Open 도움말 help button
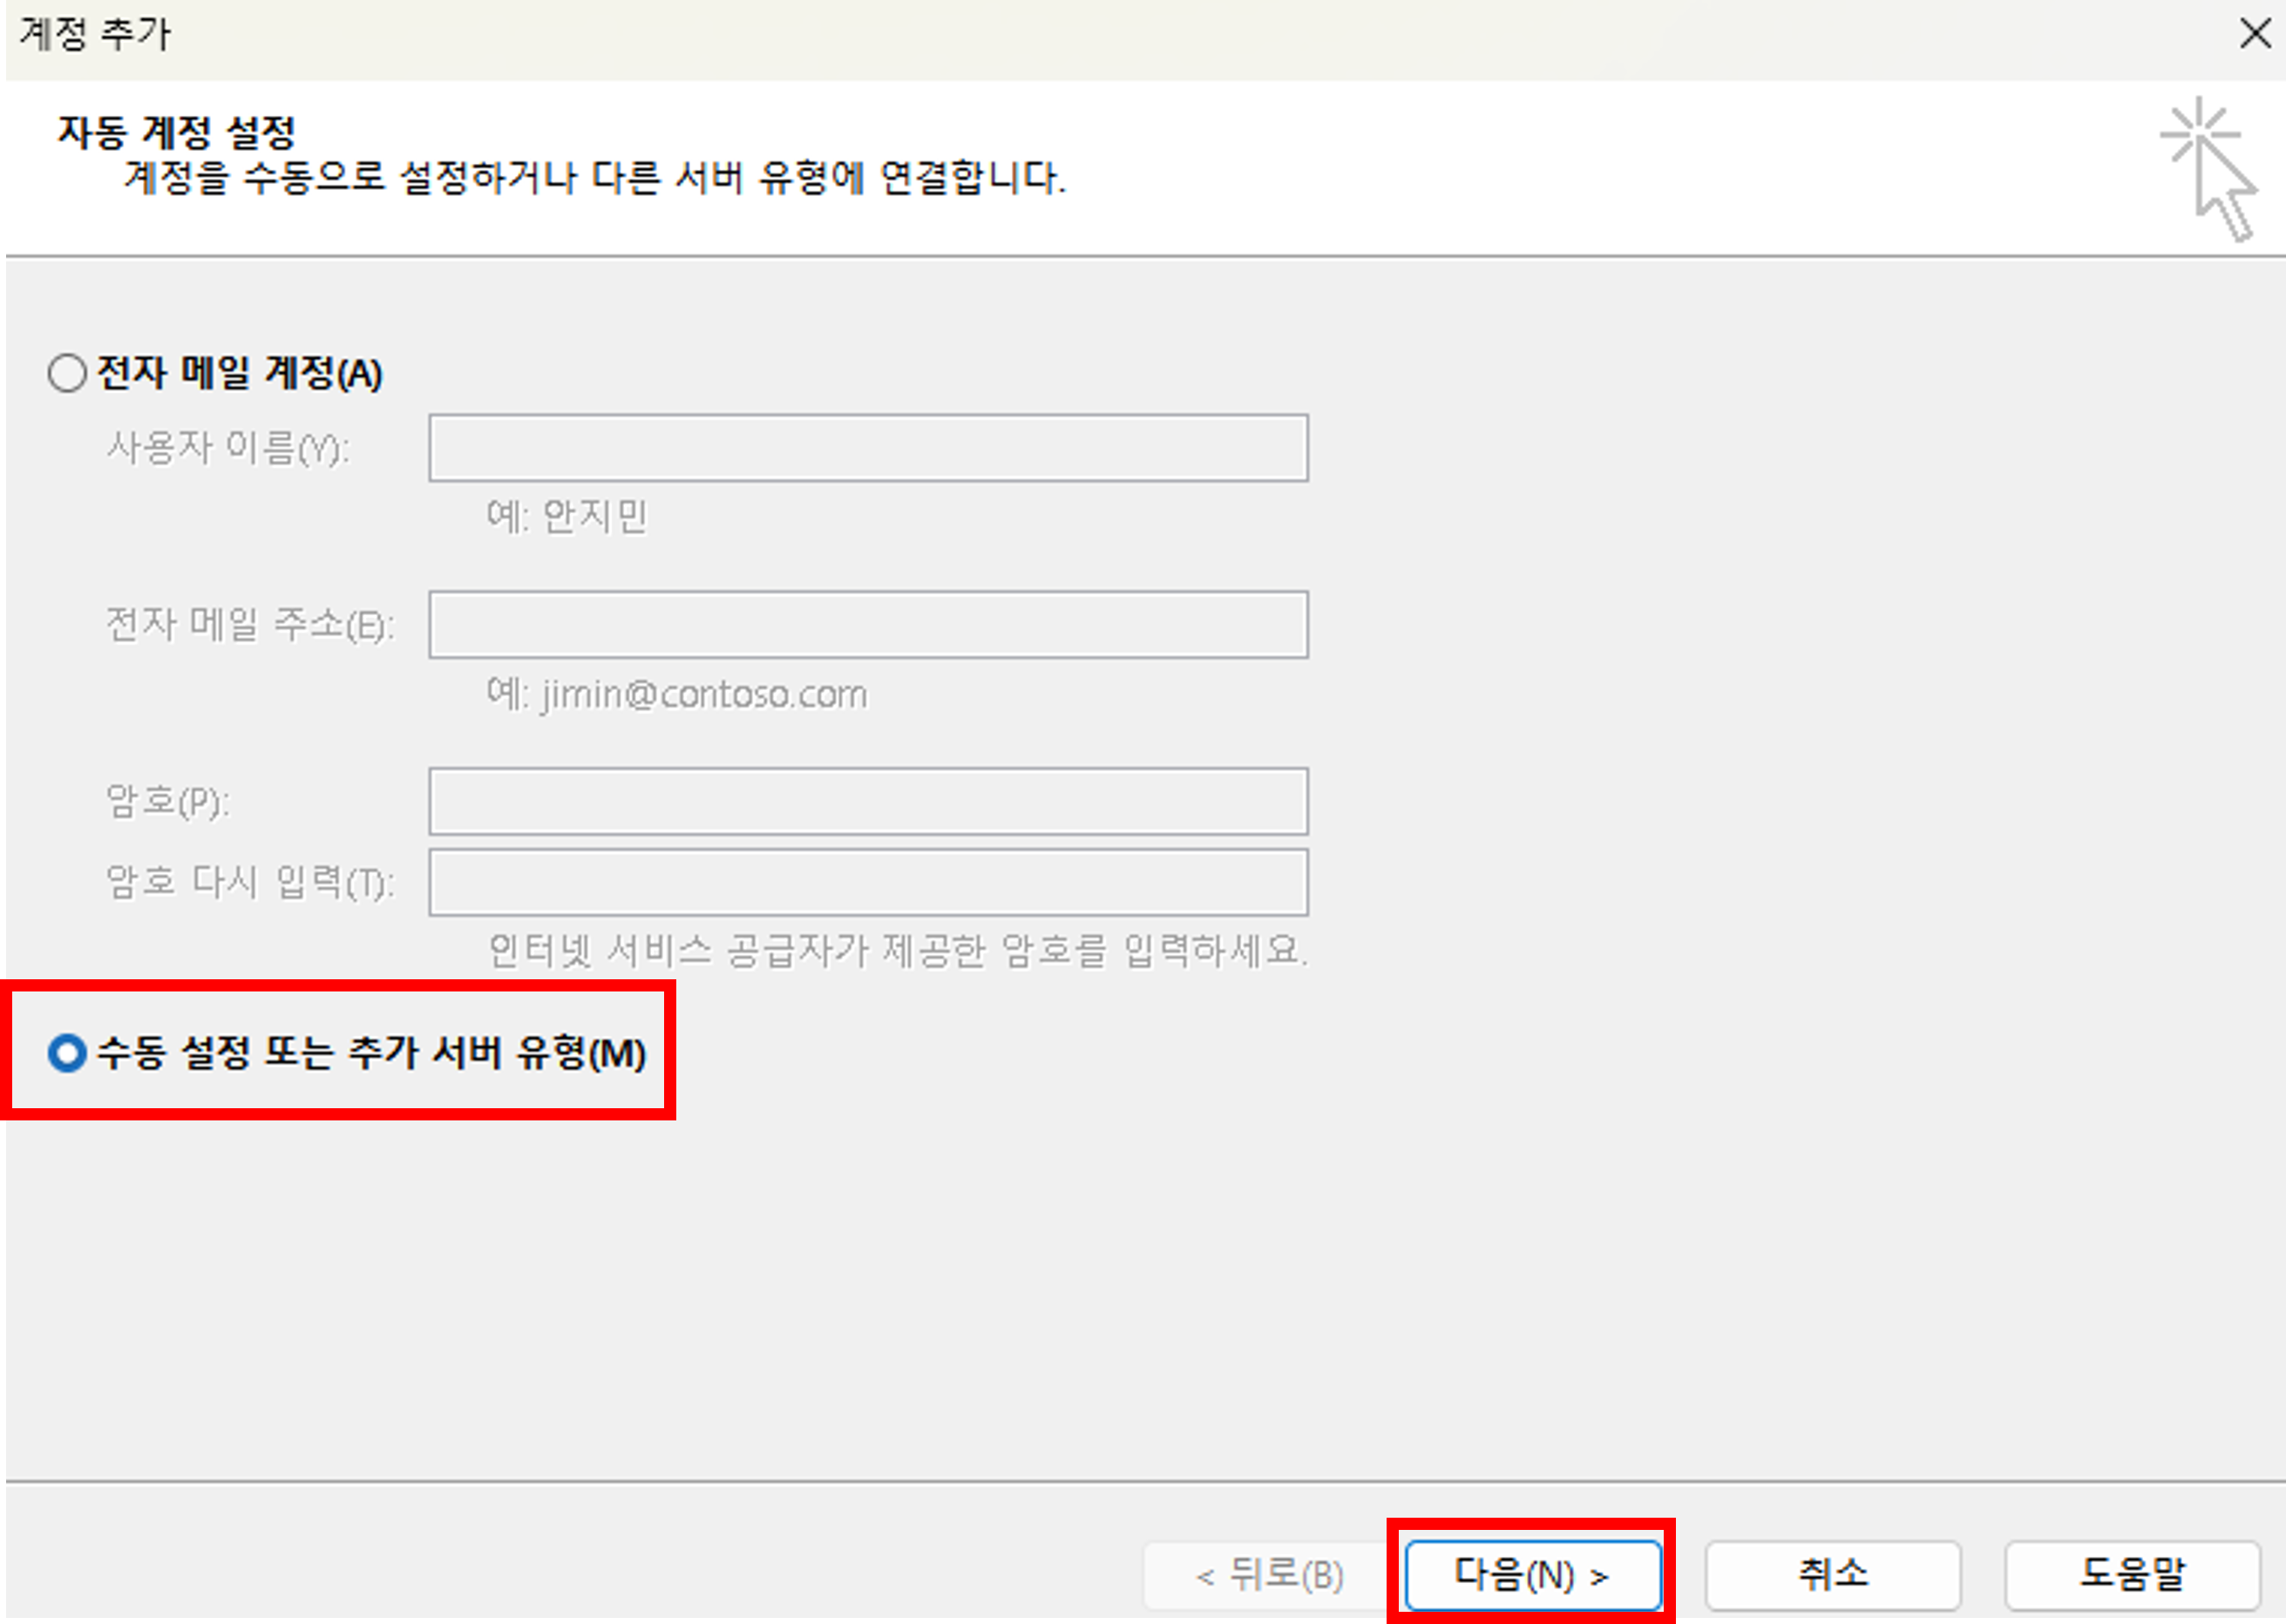The width and height of the screenshot is (2286, 1624). (x=2132, y=1575)
